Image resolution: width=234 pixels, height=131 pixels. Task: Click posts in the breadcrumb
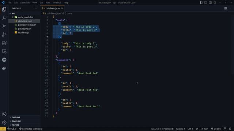point(69,13)
